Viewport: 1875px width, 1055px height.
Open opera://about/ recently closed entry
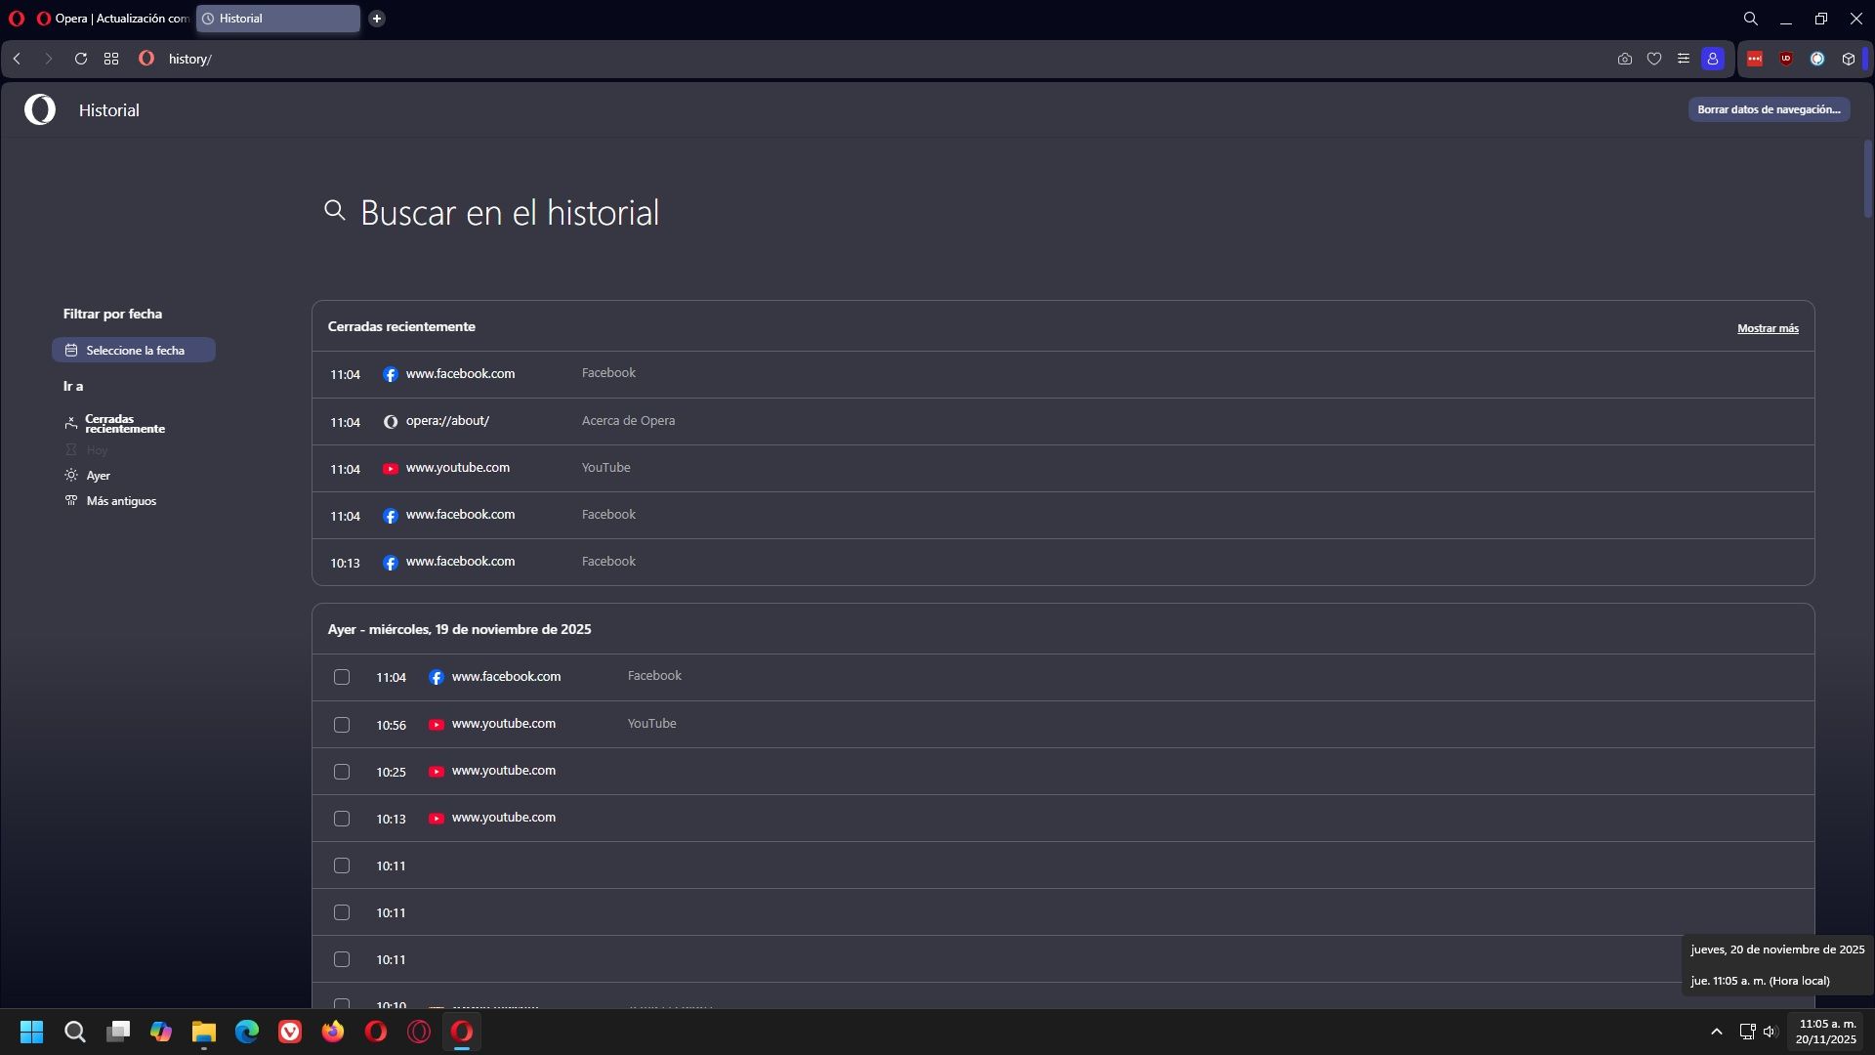click(x=447, y=421)
